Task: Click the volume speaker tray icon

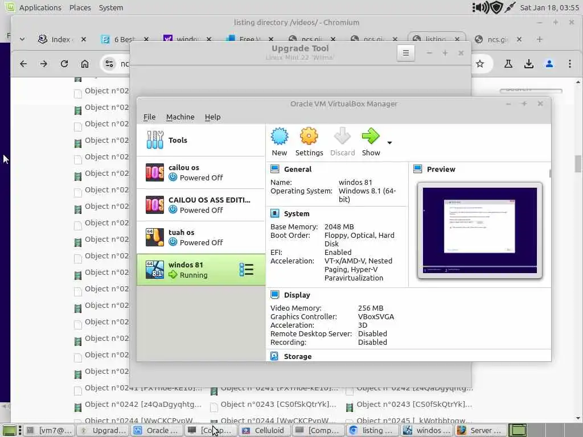Action: coord(481,7)
